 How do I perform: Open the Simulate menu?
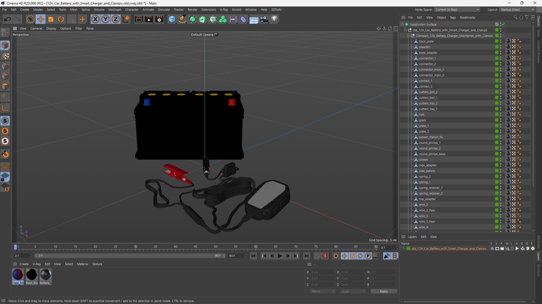pos(164,10)
